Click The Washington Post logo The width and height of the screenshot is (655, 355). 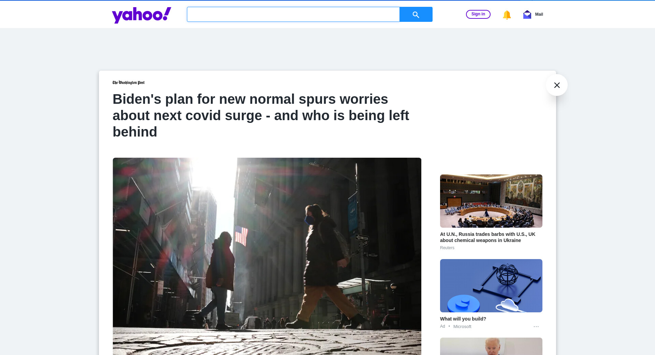[x=129, y=83]
